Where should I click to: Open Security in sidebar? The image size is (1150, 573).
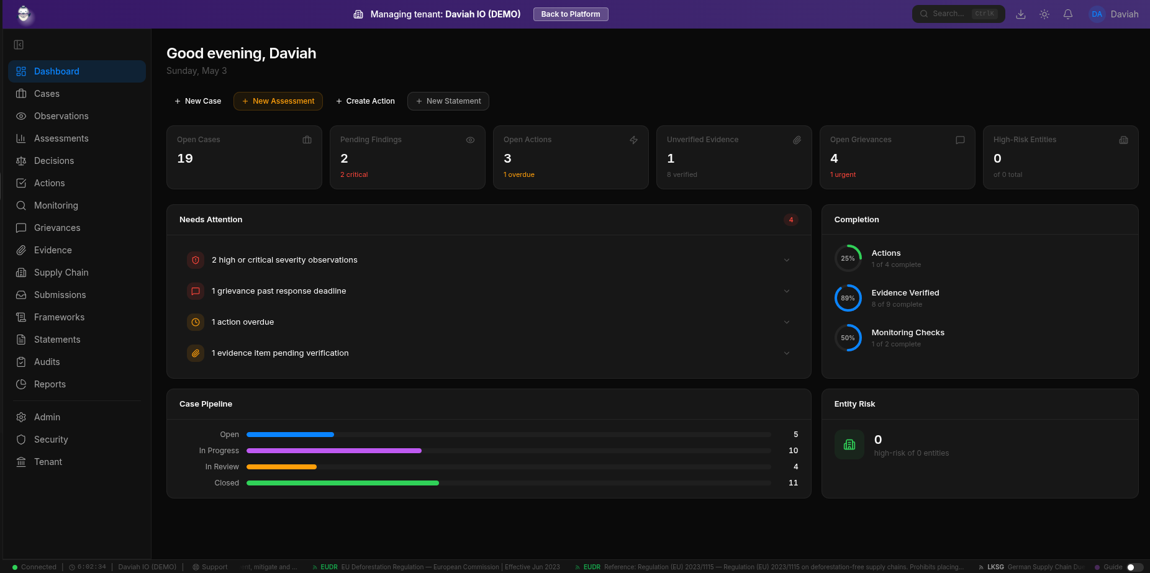[77, 440]
